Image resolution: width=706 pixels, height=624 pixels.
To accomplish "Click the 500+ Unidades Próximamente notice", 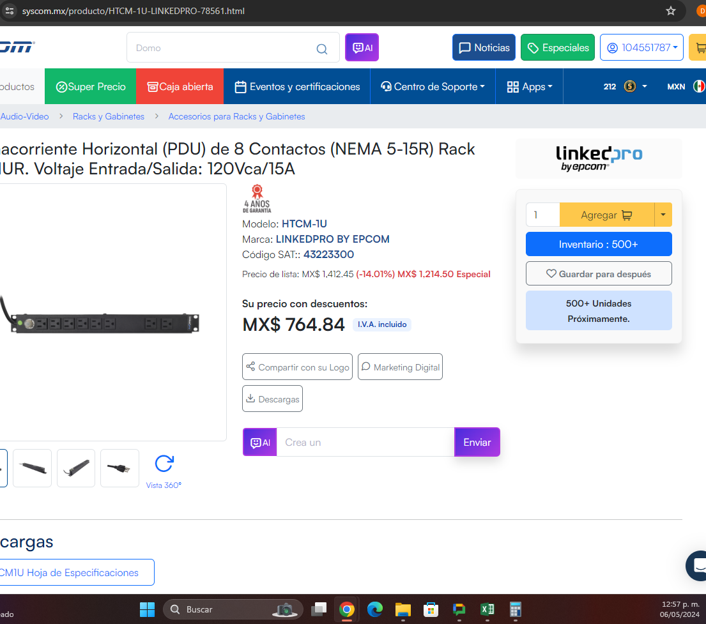I will point(599,310).
